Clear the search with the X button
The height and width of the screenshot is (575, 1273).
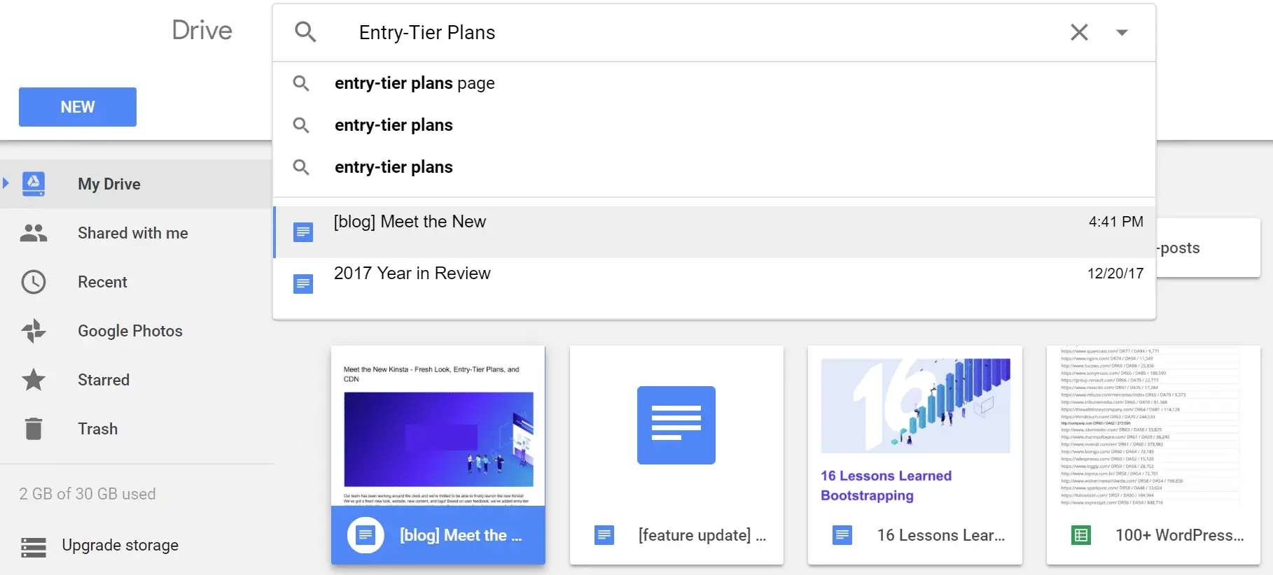pyautogui.click(x=1079, y=32)
